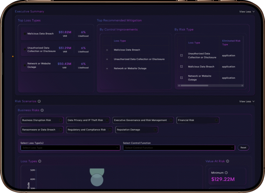The width and height of the screenshot is (265, 193).
Task: Expand Malicious Data Breach control improvements row
Action: 107,50
